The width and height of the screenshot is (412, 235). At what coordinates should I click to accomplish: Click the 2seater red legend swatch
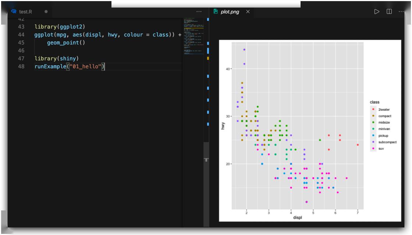[373, 109]
